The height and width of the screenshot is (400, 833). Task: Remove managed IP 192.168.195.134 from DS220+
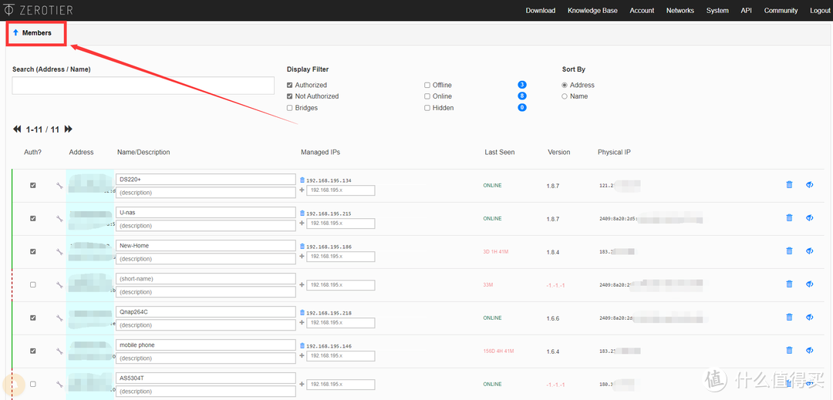click(302, 180)
